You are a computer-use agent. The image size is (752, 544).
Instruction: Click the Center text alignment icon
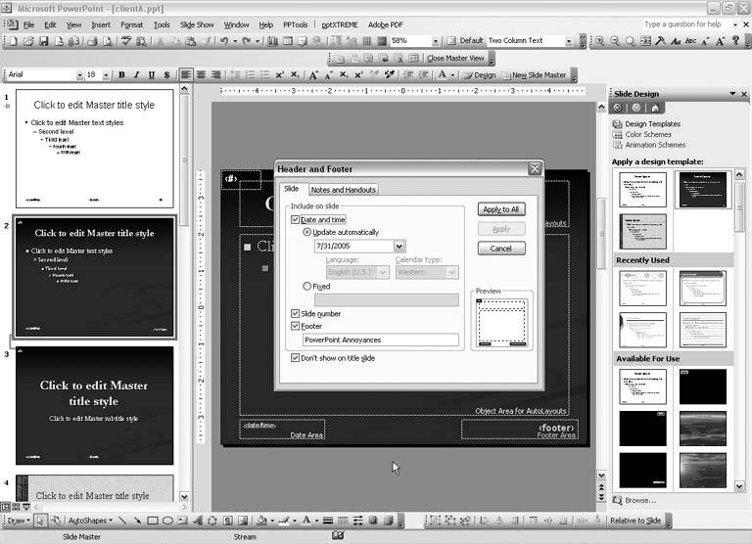tap(202, 75)
